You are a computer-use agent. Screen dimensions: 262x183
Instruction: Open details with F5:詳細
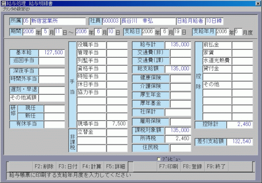(116, 166)
